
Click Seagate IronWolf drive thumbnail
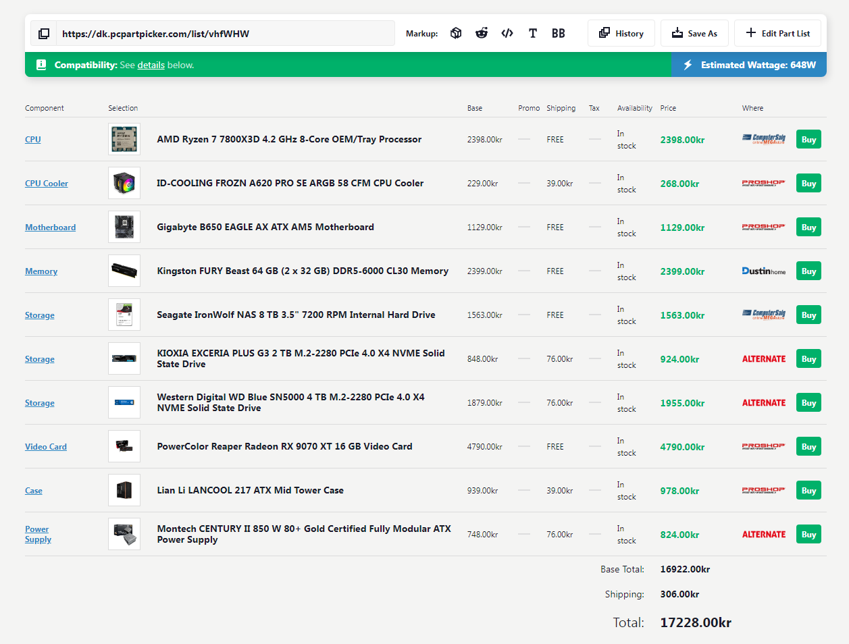tap(124, 315)
